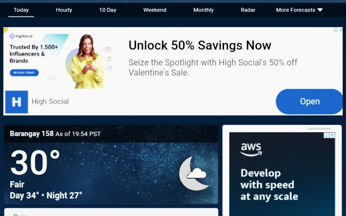This screenshot has height=216, width=346.
Task: Close the AWS advertisement
Action: pos(332,135)
